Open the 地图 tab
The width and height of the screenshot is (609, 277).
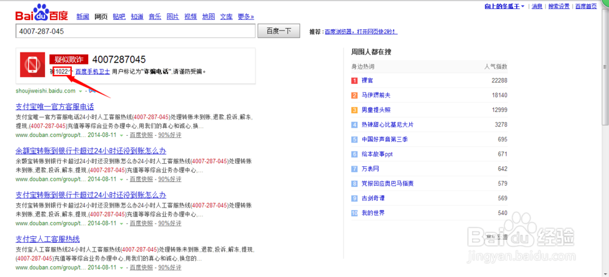208,16
